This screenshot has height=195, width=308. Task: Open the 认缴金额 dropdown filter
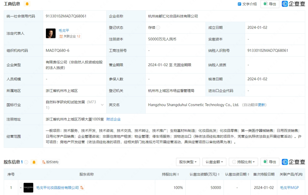[214, 162]
